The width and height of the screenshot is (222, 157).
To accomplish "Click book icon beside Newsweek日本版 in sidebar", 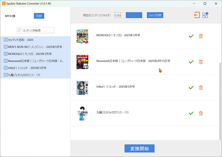I will coord(5,61).
